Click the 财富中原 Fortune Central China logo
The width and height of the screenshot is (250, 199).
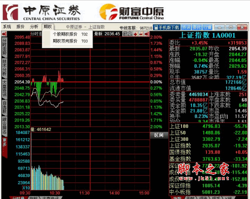point(132,12)
